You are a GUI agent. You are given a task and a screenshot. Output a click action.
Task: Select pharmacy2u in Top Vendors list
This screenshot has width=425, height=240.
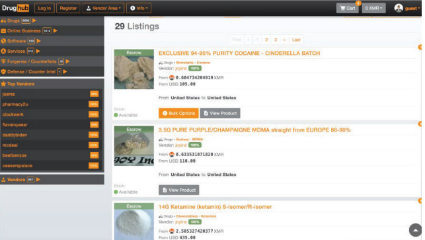15,104
